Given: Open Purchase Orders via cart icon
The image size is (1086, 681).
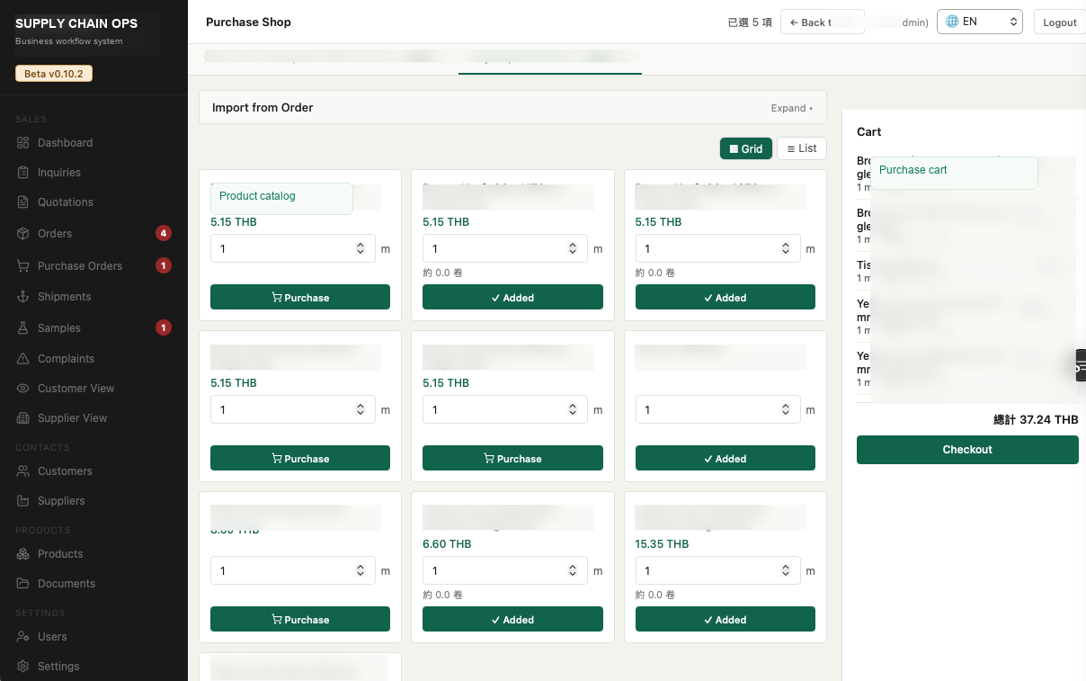Looking at the screenshot, I should click(22, 266).
